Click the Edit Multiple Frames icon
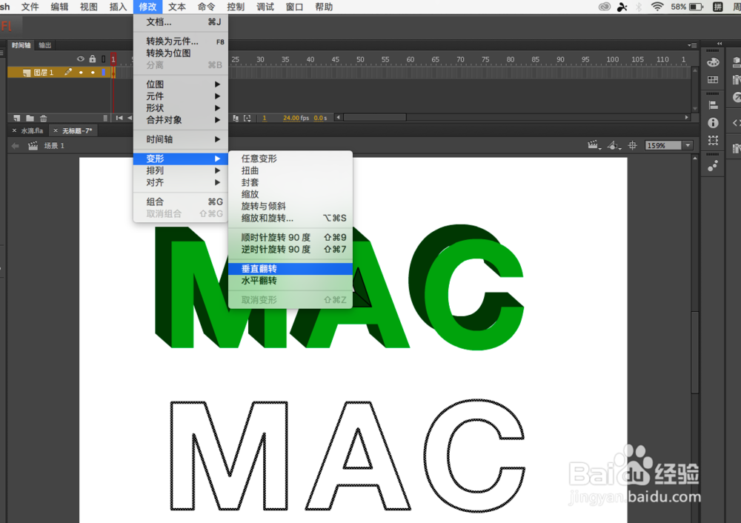The width and height of the screenshot is (741, 523). click(x=236, y=118)
